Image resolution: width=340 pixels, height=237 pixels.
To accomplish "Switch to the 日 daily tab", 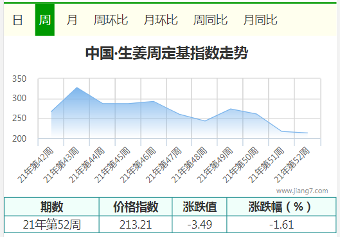I will tap(18, 20).
